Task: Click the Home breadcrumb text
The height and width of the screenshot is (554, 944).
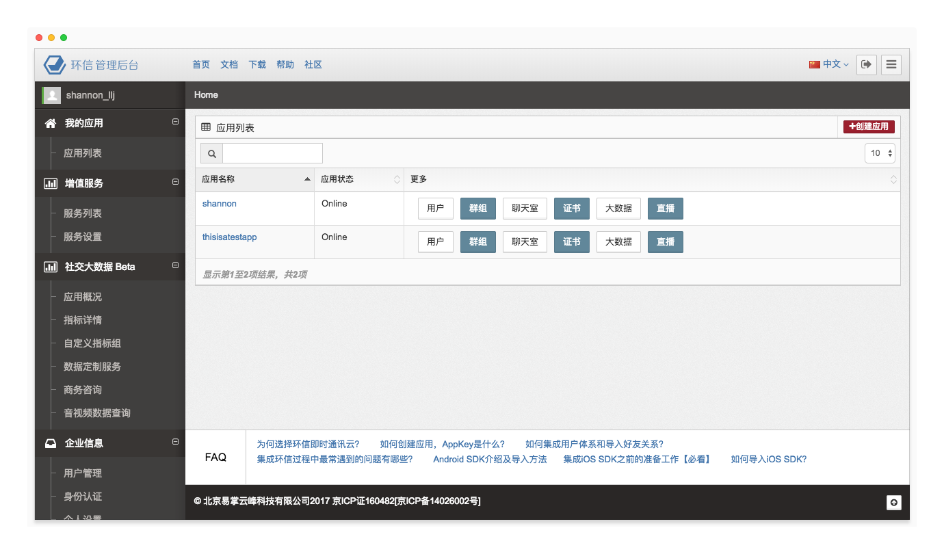Action: pos(206,95)
